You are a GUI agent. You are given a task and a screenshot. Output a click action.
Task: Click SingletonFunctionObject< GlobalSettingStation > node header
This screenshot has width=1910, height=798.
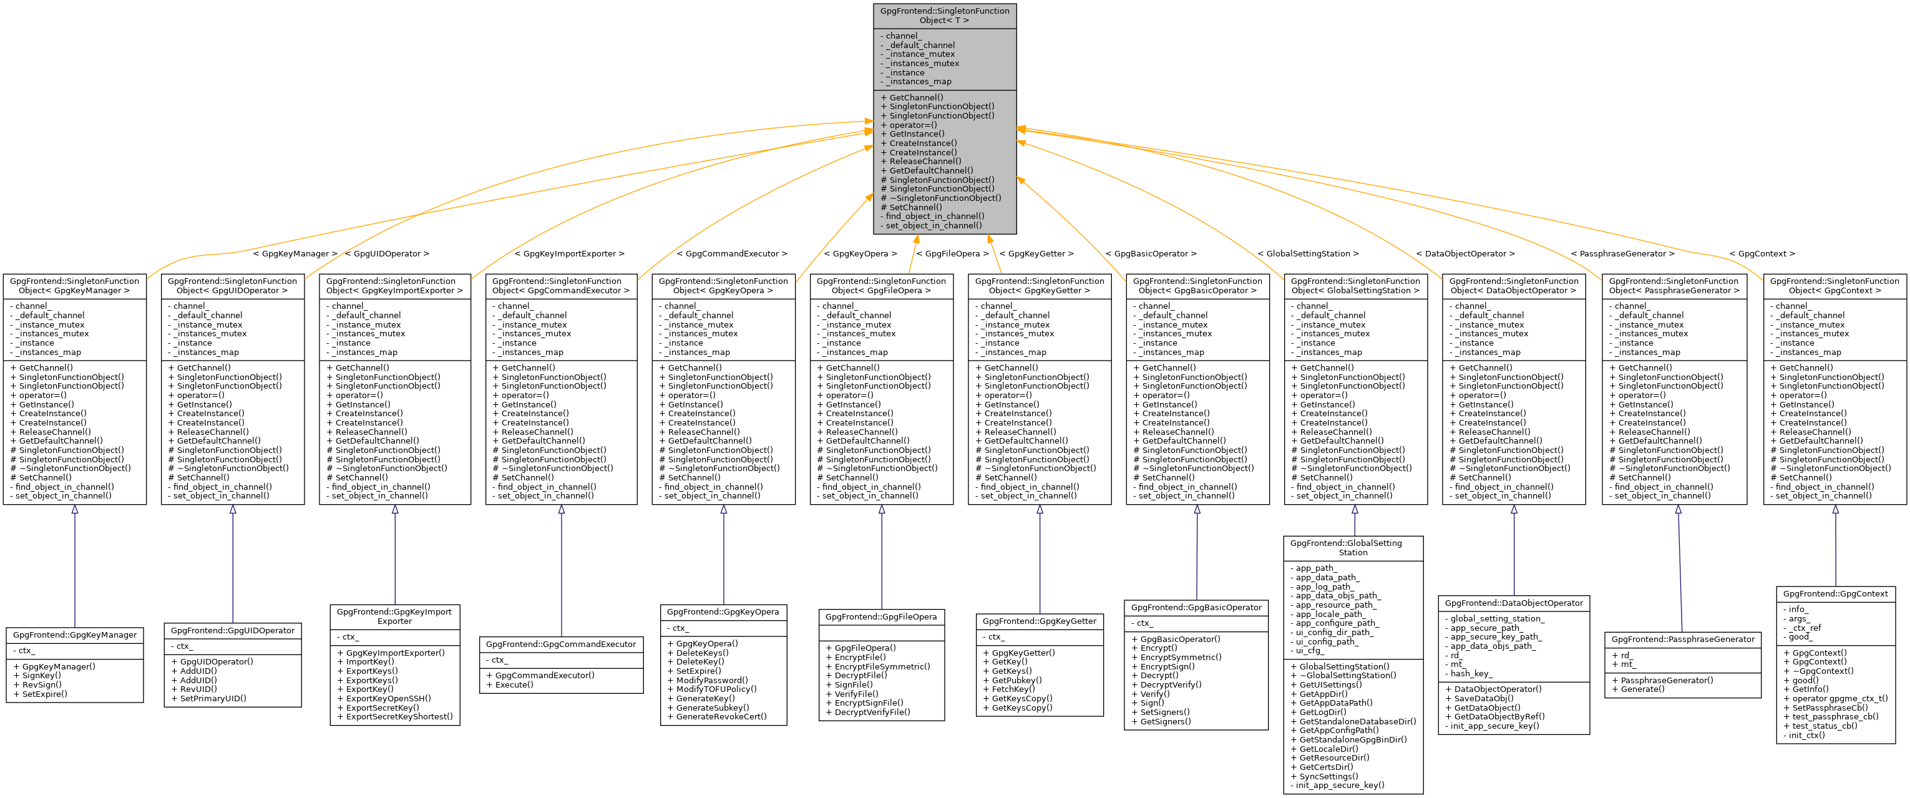tap(1355, 286)
